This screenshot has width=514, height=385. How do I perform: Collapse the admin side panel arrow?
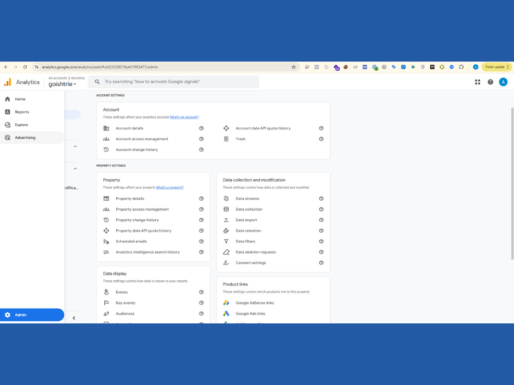[x=74, y=318]
